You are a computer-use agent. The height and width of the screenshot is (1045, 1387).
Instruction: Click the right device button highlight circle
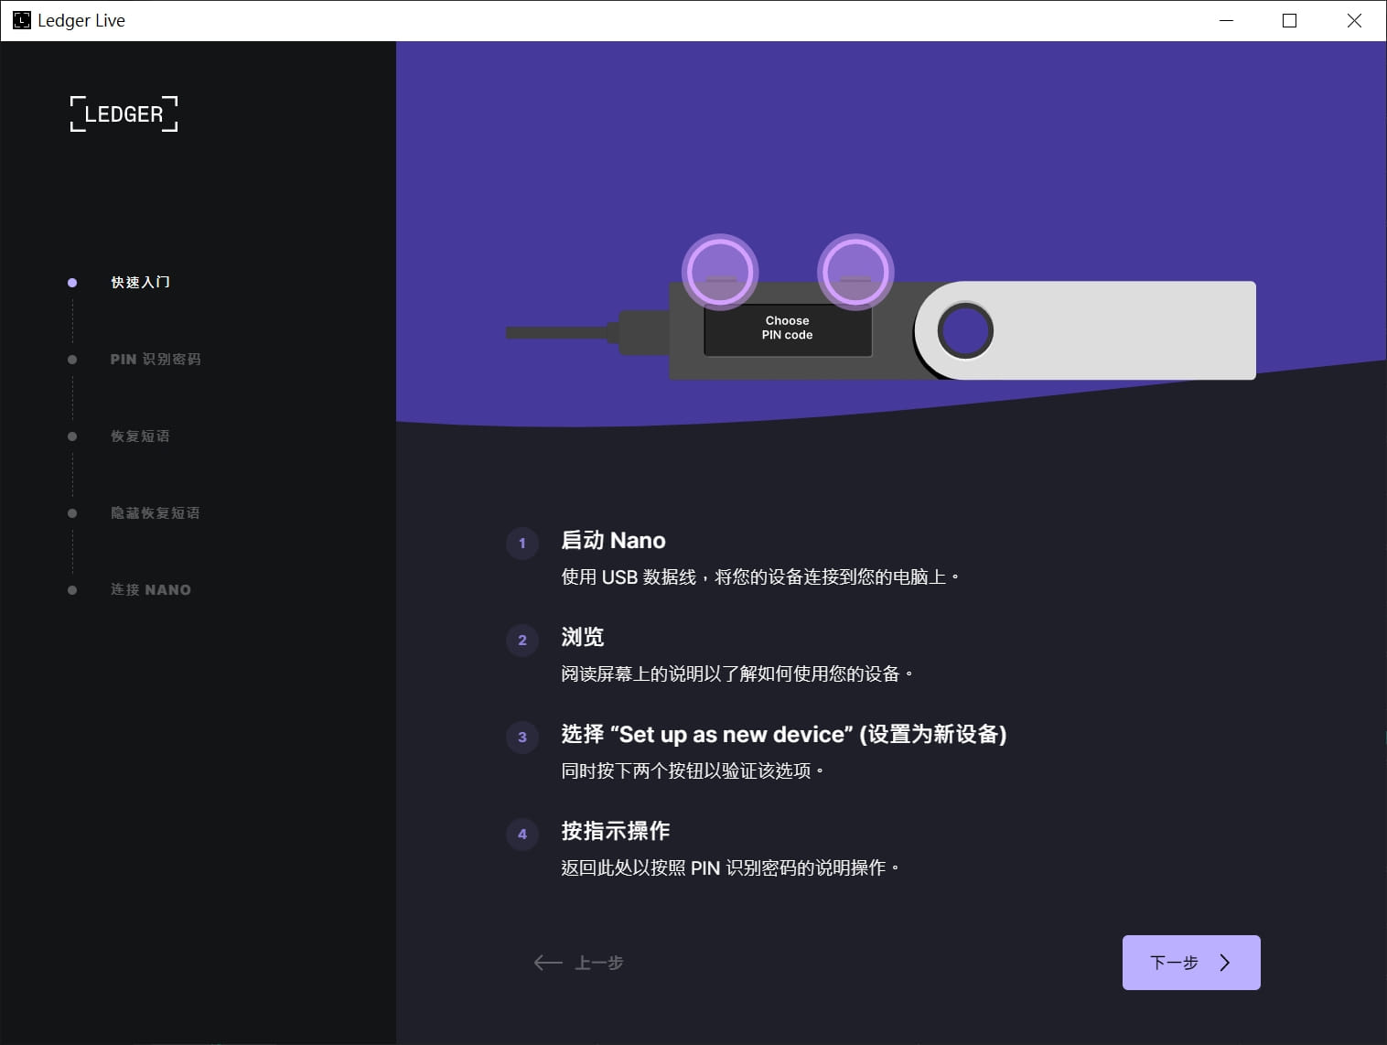855,272
